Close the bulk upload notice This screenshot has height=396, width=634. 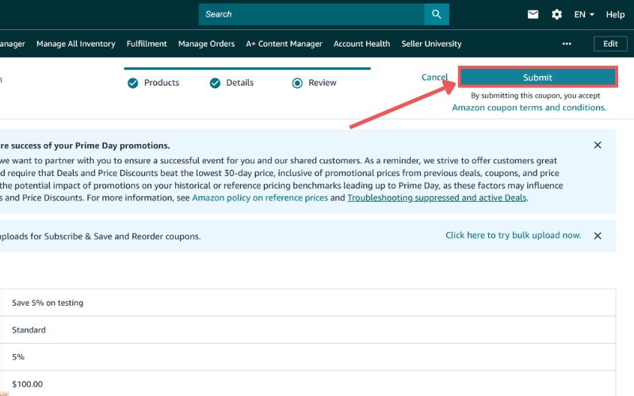tap(598, 235)
